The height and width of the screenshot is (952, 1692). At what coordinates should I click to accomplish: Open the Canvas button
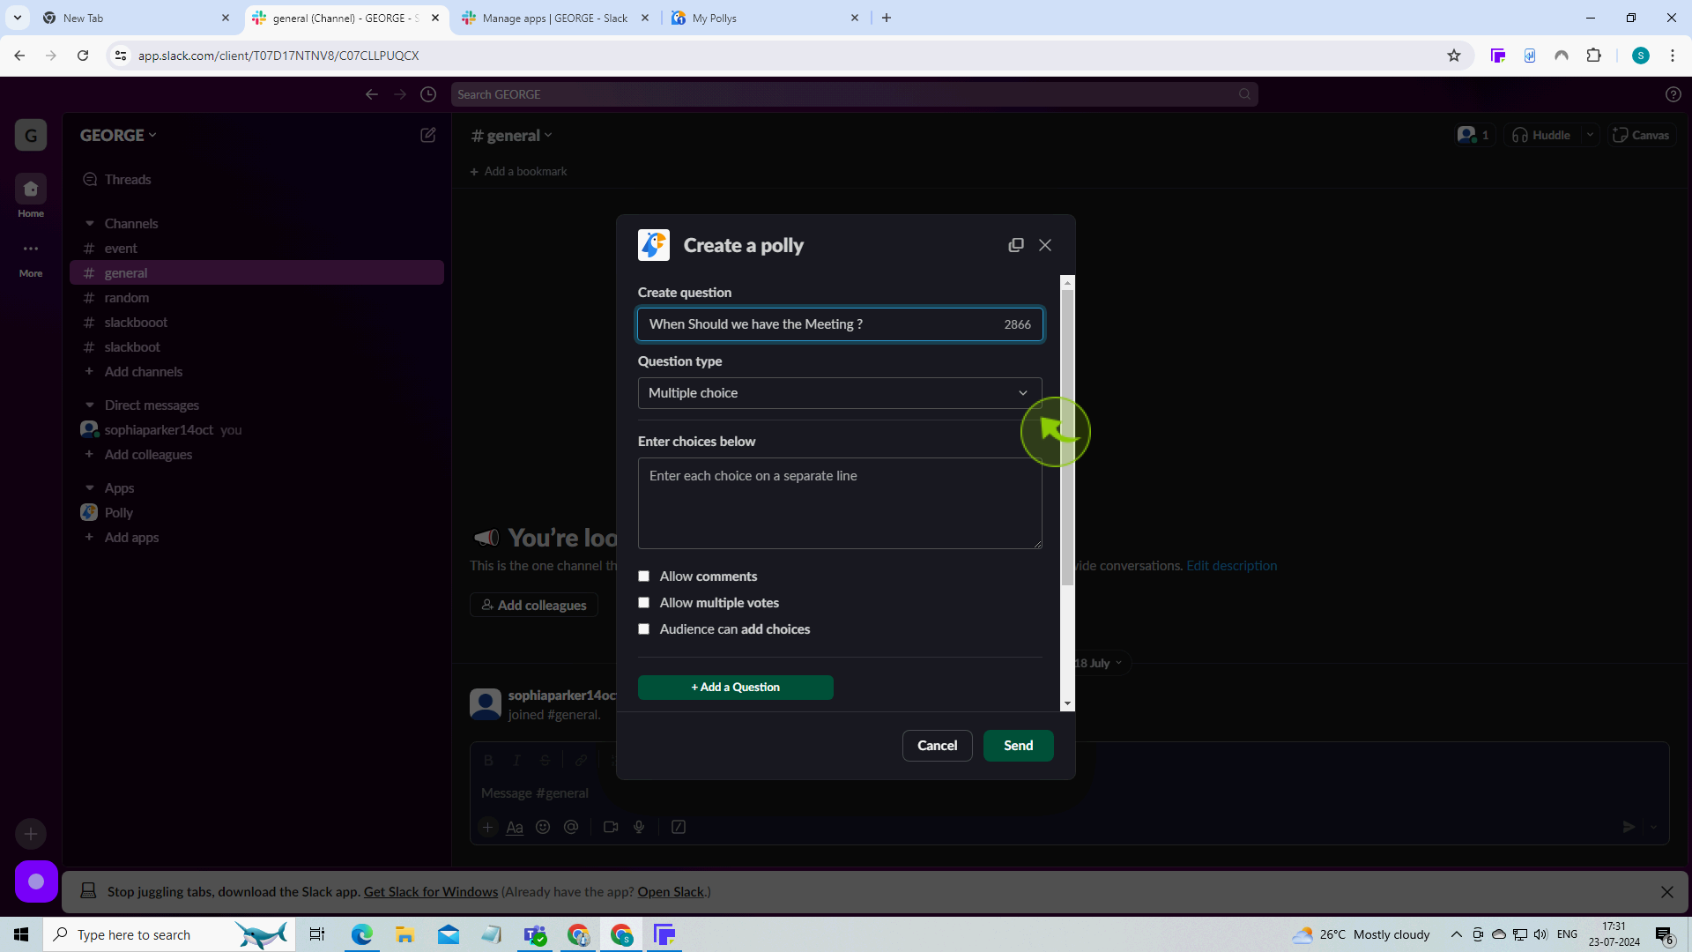[x=1641, y=135]
